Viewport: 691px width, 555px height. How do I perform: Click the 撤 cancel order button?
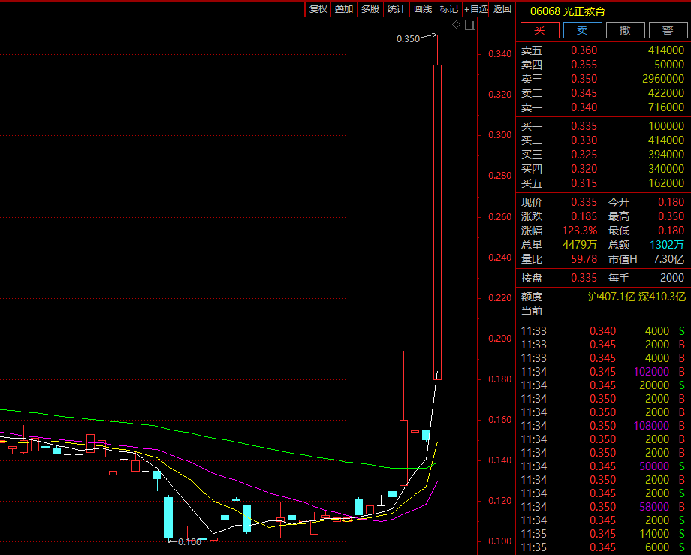(625, 30)
